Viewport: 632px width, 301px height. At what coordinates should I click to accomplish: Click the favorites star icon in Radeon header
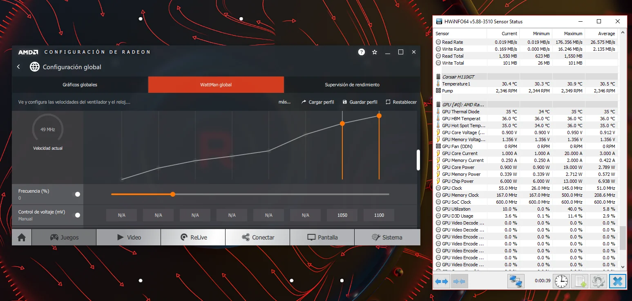tap(375, 52)
